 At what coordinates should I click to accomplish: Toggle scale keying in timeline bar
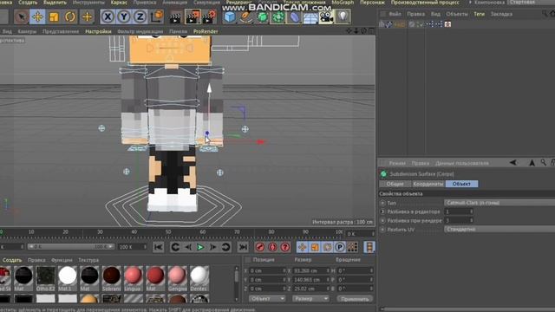coord(315,247)
